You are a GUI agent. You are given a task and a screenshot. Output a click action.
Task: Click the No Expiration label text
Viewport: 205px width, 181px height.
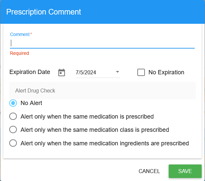166,72
